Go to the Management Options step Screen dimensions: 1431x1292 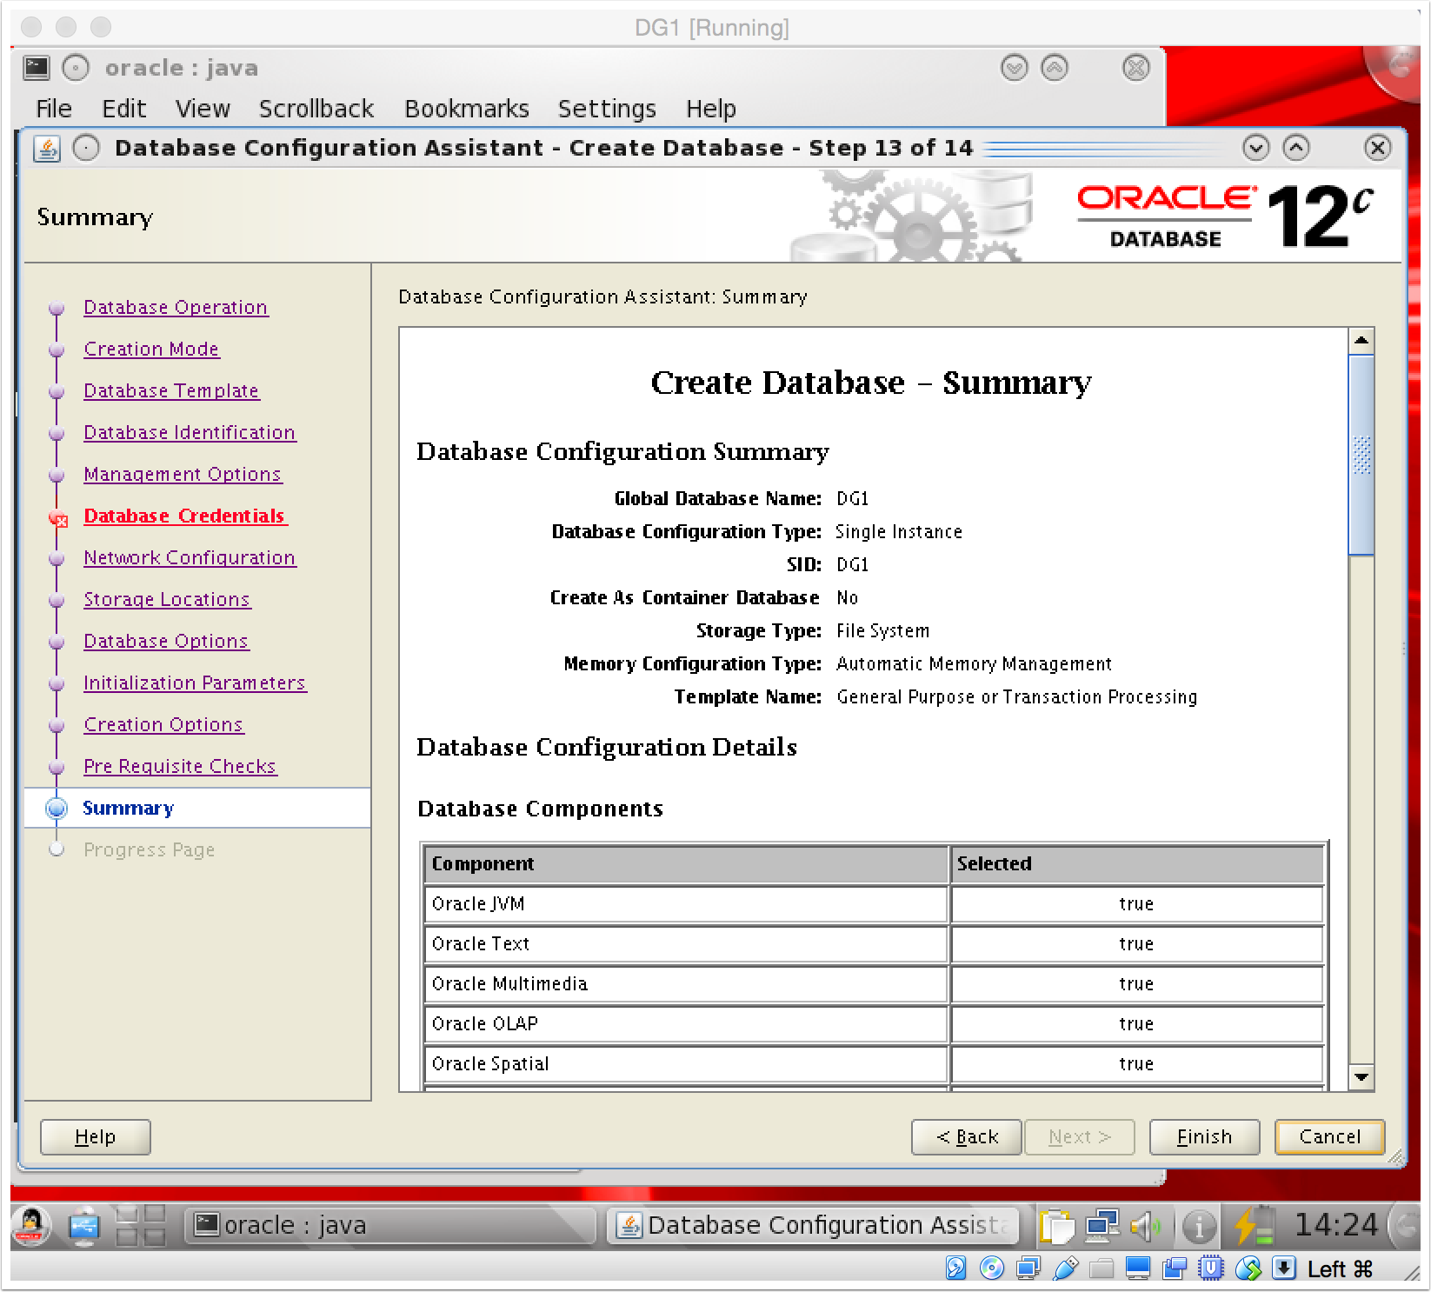[183, 475]
